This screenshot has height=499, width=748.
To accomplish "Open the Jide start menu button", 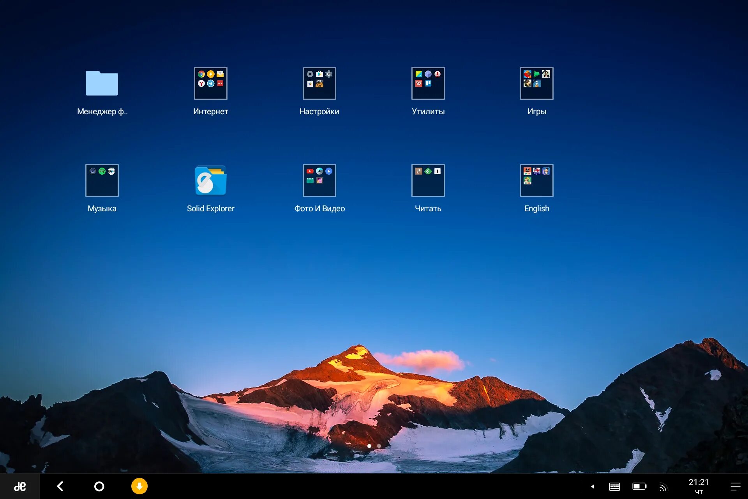I will click(19, 486).
